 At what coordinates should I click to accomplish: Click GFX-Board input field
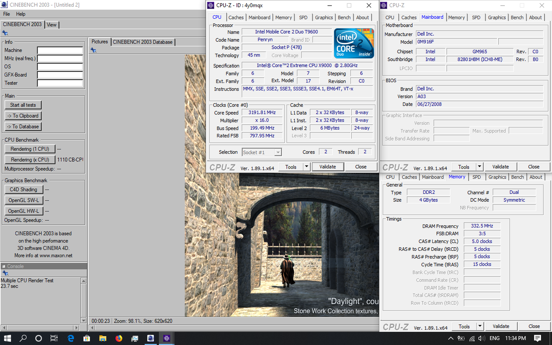60,75
